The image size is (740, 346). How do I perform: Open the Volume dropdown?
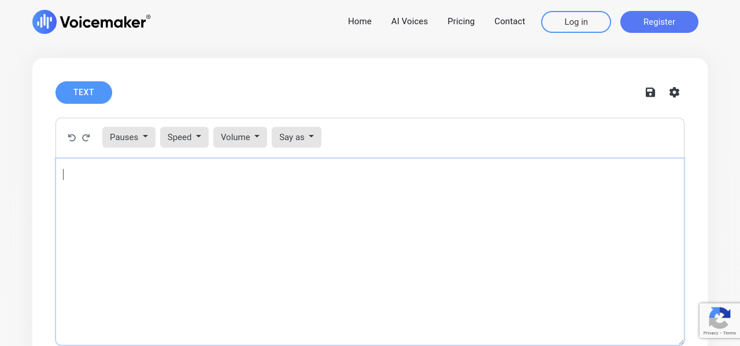pos(240,137)
